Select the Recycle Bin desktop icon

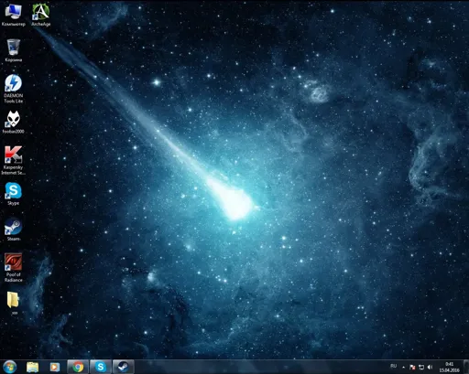point(14,50)
